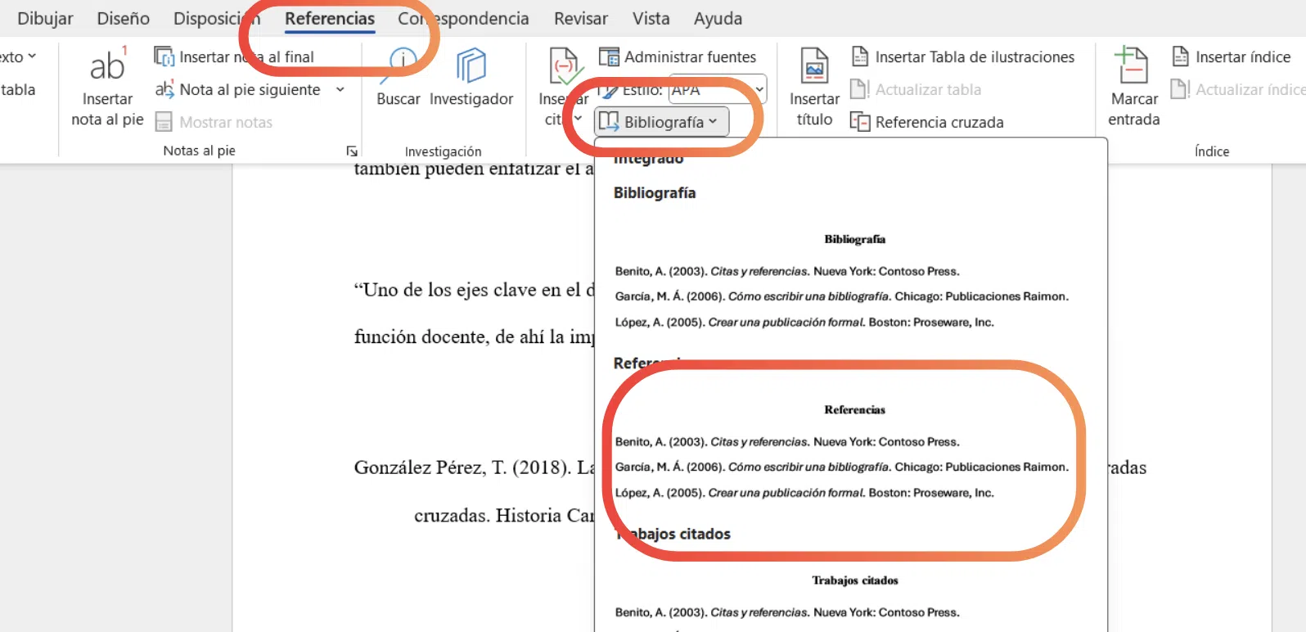Open Administrar fuentes
The width and height of the screenshot is (1306, 632).
[678, 56]
